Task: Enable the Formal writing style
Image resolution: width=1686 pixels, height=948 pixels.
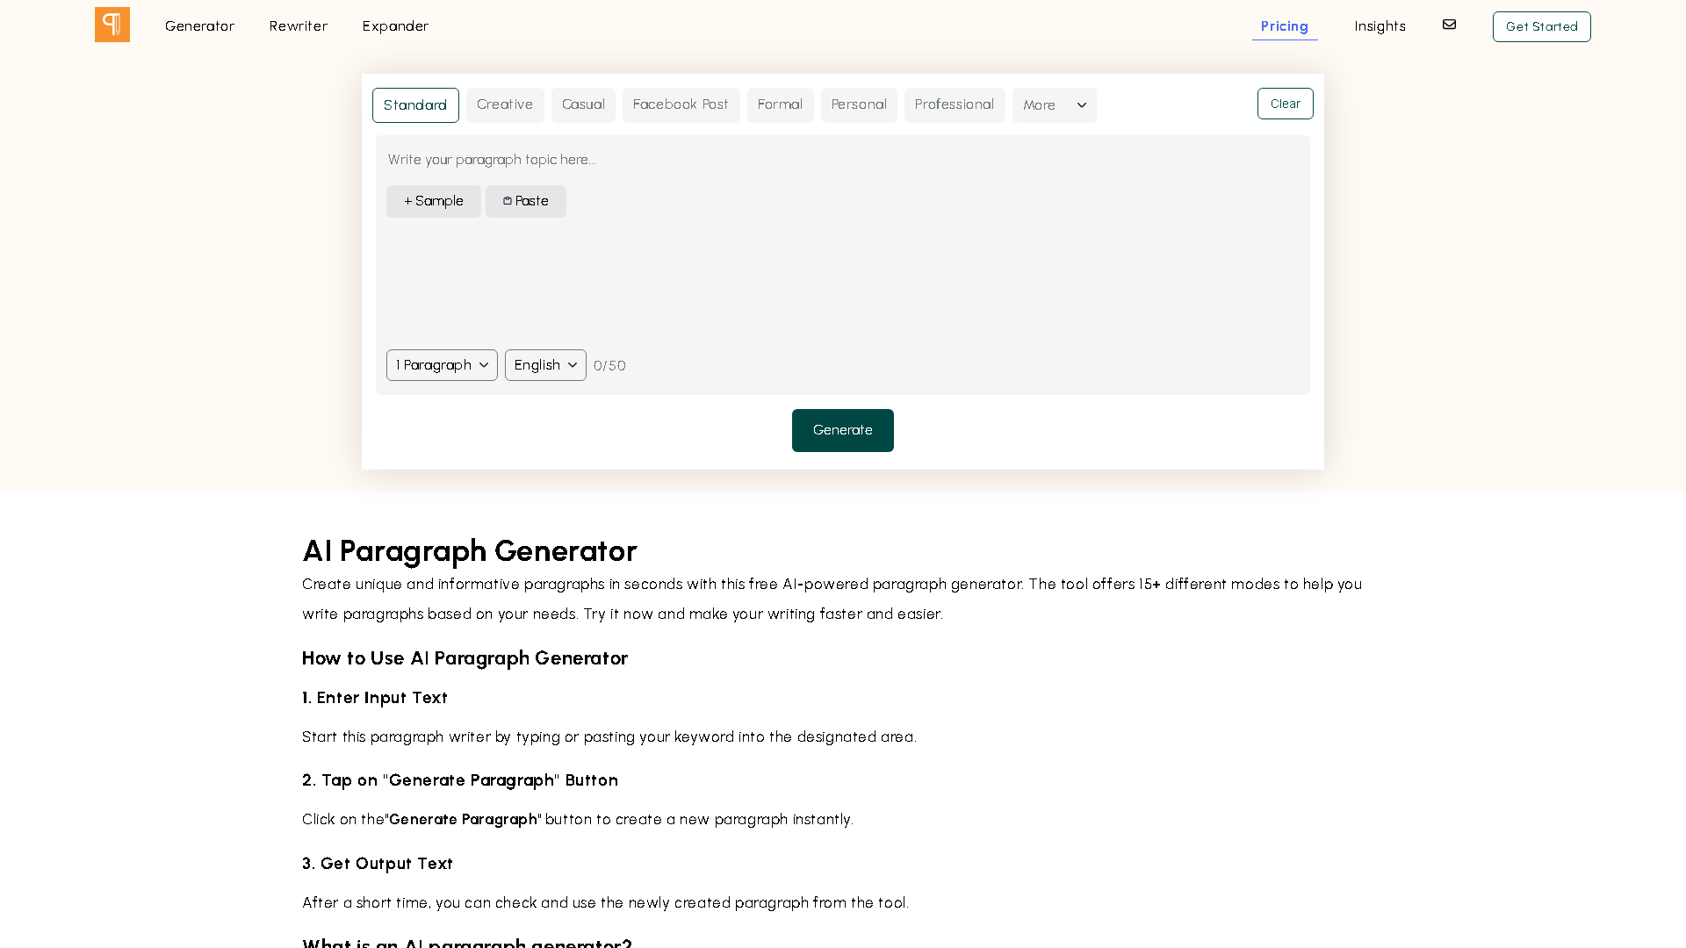Action: 780,104
